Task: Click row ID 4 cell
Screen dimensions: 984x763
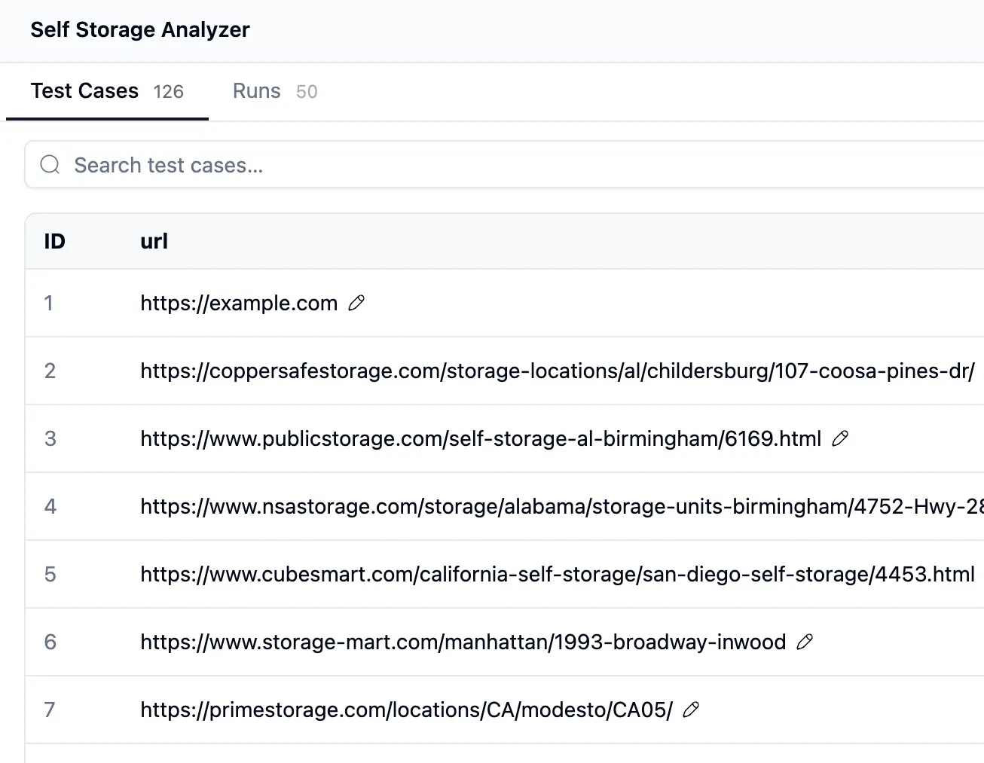Action: pos(50,506)
